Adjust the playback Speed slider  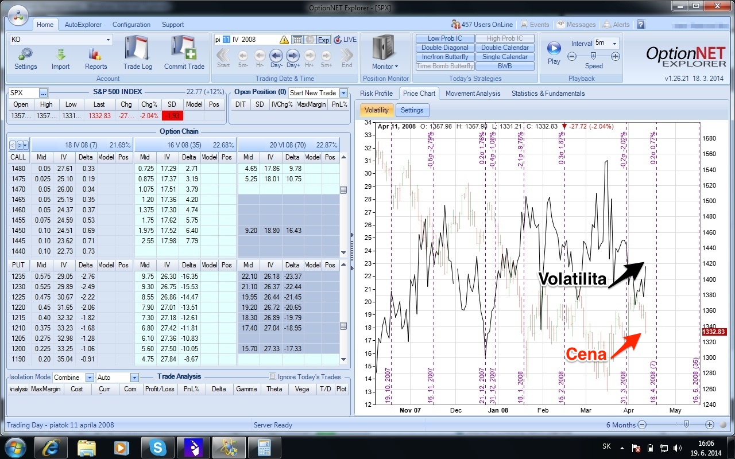[593, 56]
